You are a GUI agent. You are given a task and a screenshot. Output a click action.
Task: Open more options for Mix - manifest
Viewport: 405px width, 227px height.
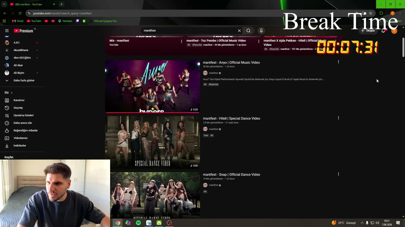182,41
